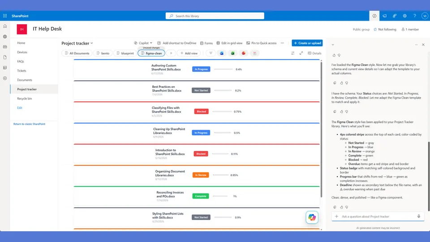The height and width of the screenshot is (242, 430).
Task: Click Edit in grid view
Action: coord(229,43)
